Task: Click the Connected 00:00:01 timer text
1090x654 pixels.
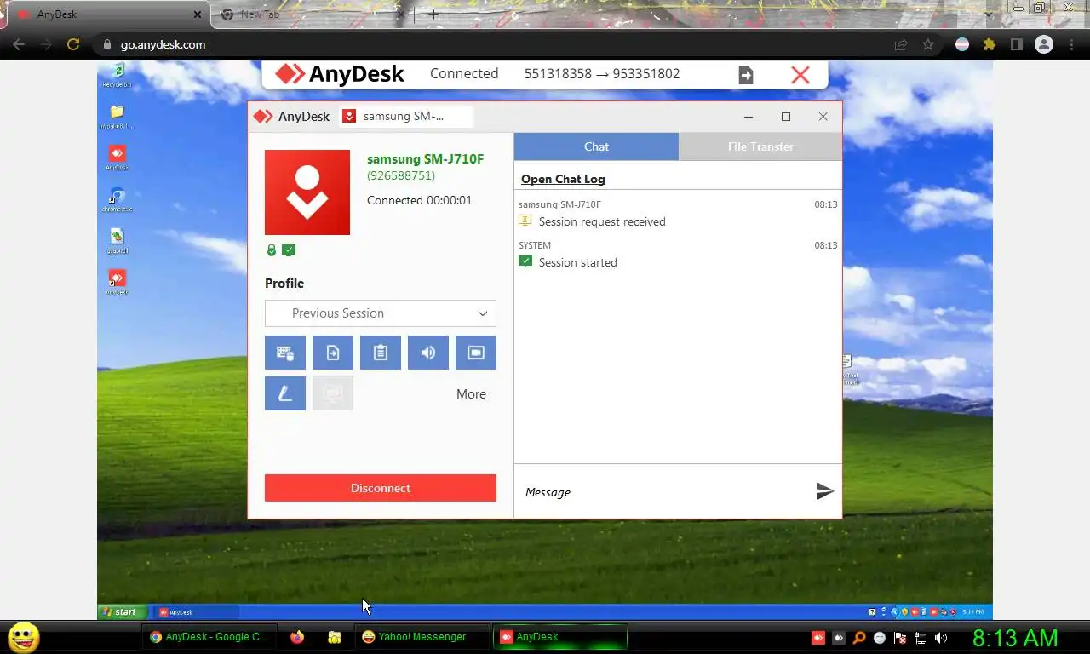Action: click(420, 200)
